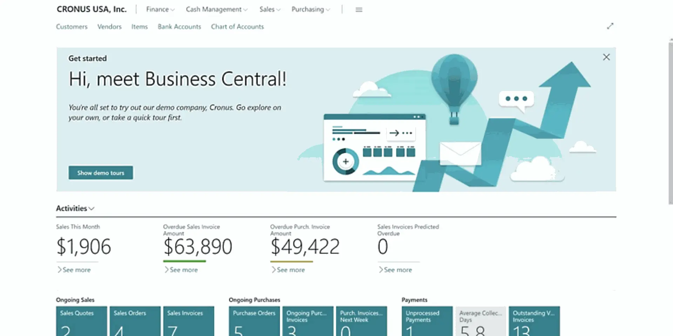See more under Sales Invoices Predicted Overdue
This screenshot has width=673, height=336.
[x=395, y=270]
